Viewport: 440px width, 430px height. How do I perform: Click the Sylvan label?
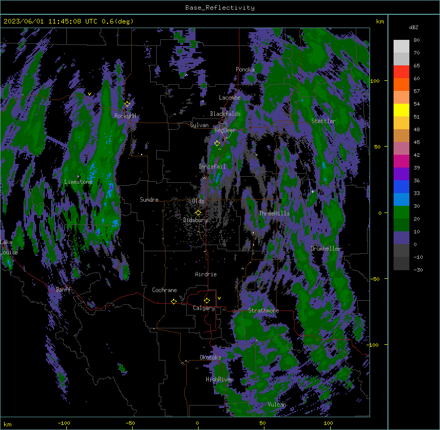[x=199, y=125]
